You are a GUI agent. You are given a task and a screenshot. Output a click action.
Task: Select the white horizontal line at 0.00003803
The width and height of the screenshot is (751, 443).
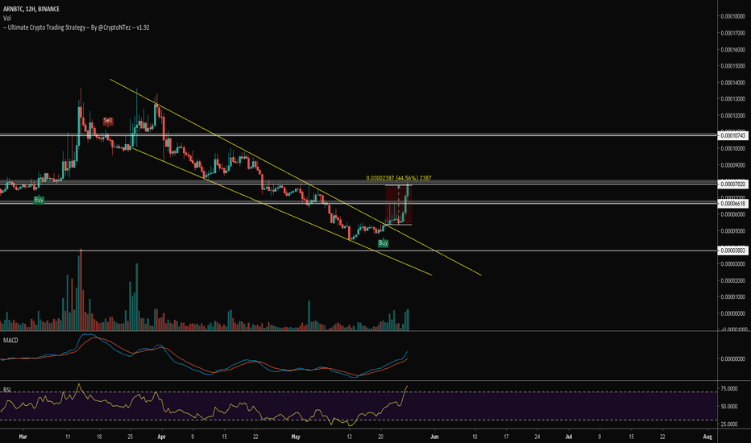point(359,250)
